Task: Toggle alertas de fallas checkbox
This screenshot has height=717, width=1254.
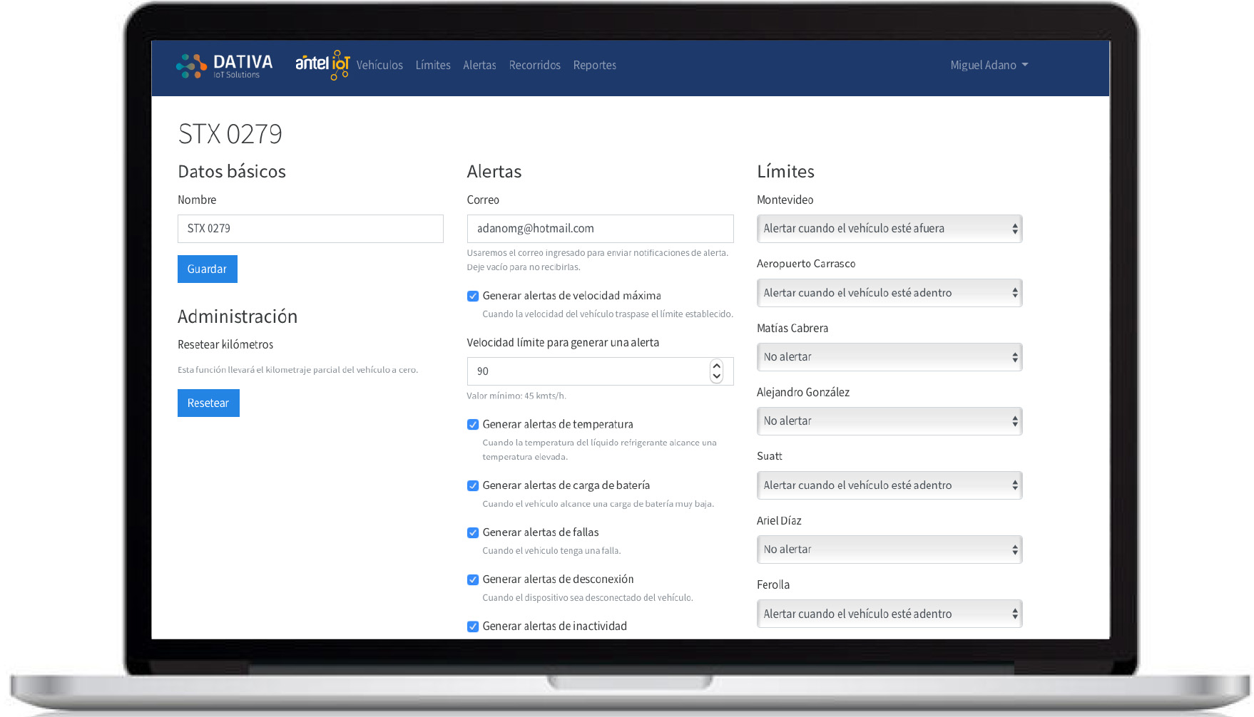Action: pos(473,532)
